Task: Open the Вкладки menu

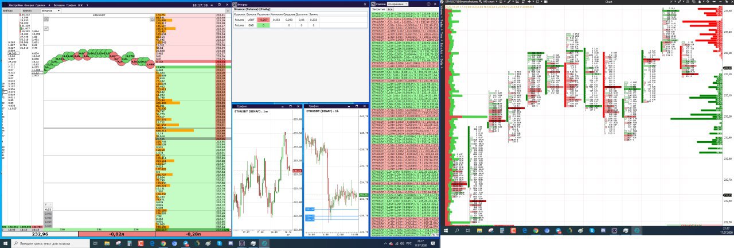Action: coord(60,5)
